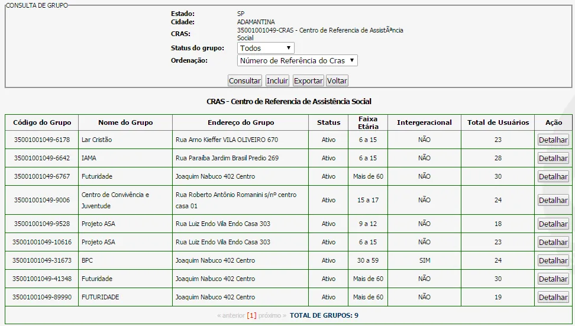Screen dimensions: 575x326
Task: Select group code 35001001049-31673
Action: point(42,260)
